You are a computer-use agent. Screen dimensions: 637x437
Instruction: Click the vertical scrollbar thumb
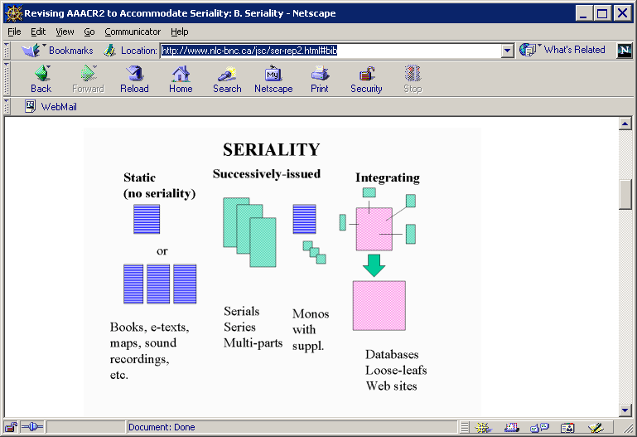coord(625,195)
